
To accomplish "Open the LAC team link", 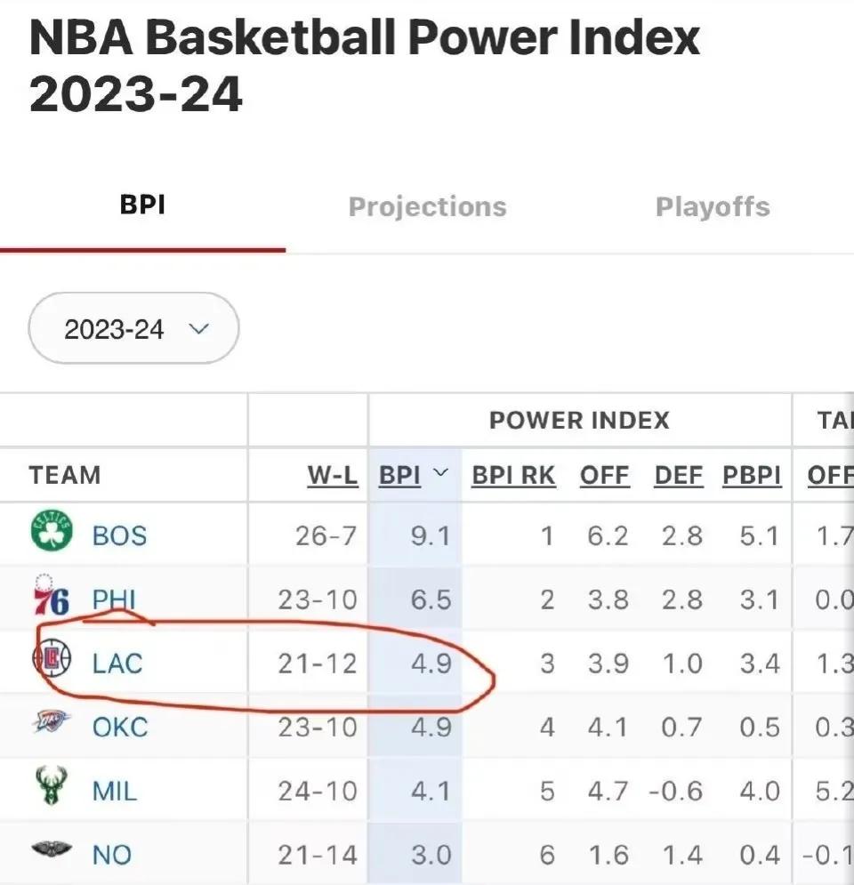I will click(117, 664).
